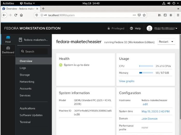Click the Help question mark icon
The image size is (181, 135).
click(132, 28)
